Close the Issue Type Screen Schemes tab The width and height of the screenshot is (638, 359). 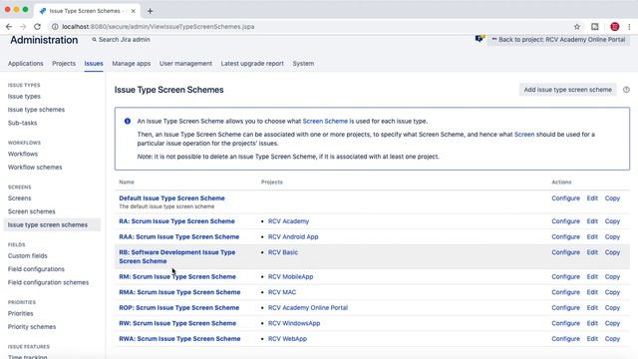133,11
